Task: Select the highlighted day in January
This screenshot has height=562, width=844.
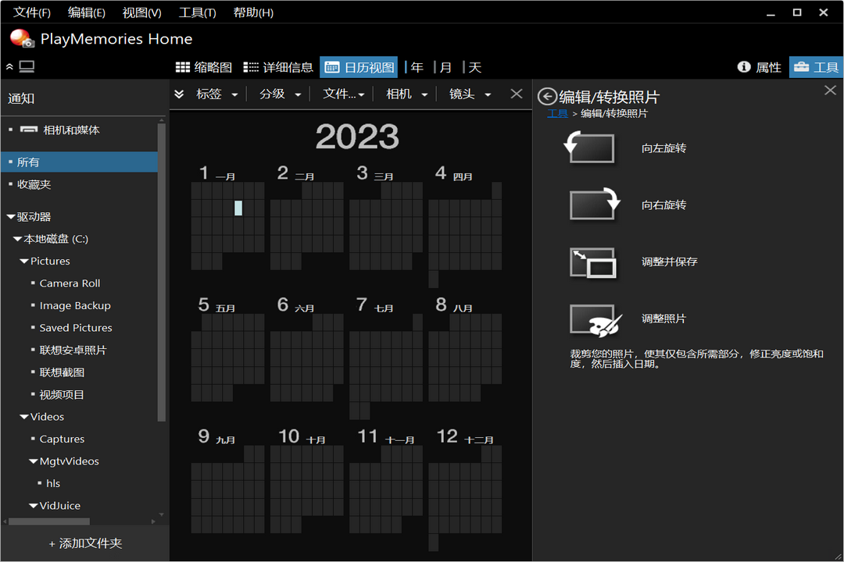Action: 238,208
